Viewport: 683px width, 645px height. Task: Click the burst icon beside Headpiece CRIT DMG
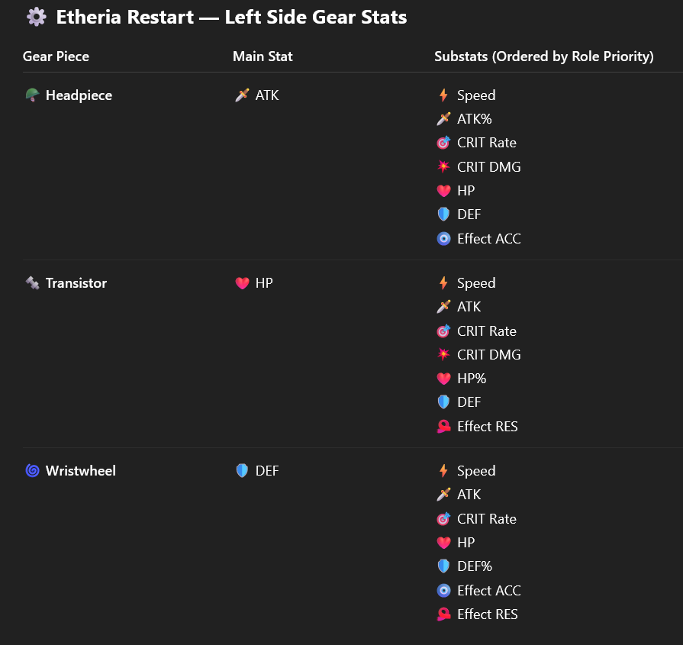[x=443, y=166]
